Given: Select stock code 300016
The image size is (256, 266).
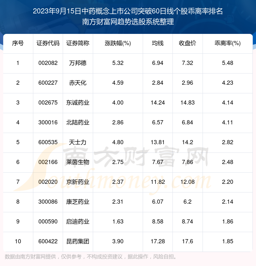Looking at the screenshot, I should click(48, 122).
